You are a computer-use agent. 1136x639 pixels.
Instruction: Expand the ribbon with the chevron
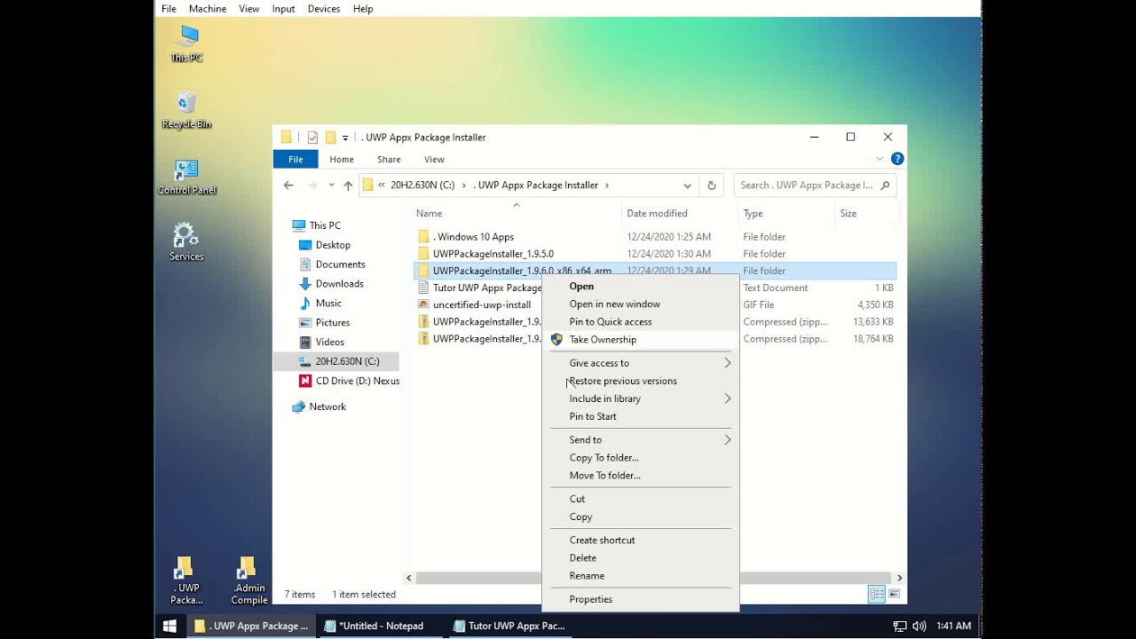click(880, 159)
